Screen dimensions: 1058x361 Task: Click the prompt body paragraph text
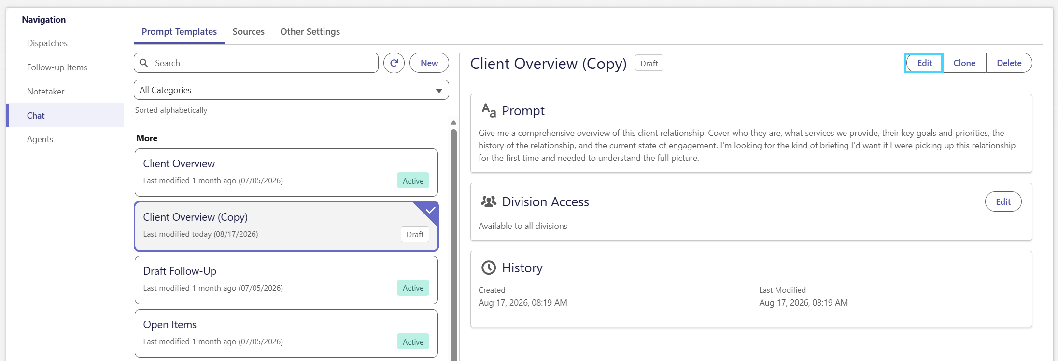pos(747,146)
